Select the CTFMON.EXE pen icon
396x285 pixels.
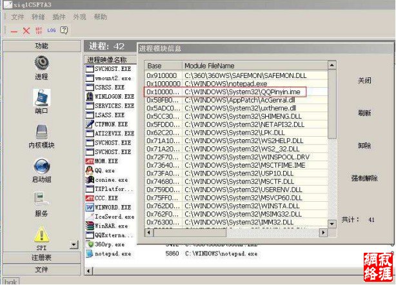(x=90, y=124)
